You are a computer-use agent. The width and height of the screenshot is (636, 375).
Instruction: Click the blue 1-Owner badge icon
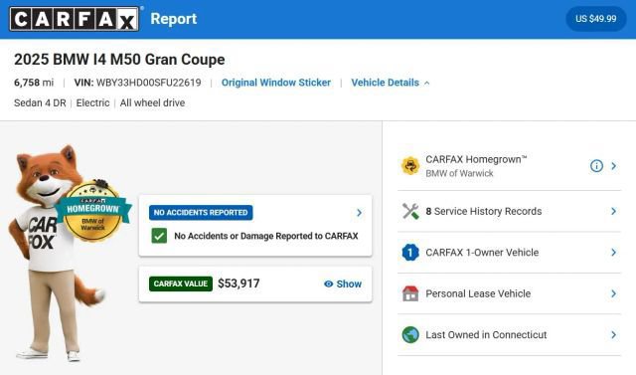click(410, 253)
